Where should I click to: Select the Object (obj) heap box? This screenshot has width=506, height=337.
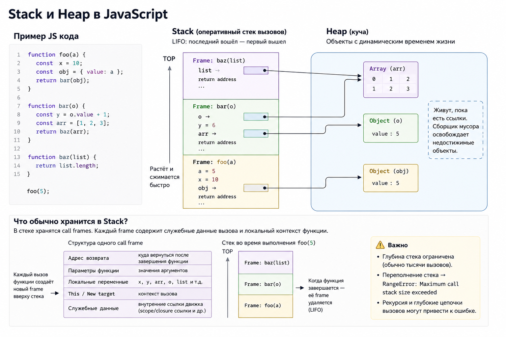(391, 178)
